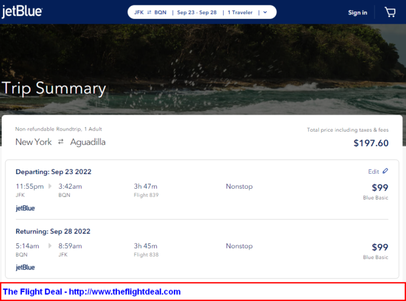Click the 3h 47m duration
Screen dimensions: 406x301
pyautogui.click(x=145, y=186)
